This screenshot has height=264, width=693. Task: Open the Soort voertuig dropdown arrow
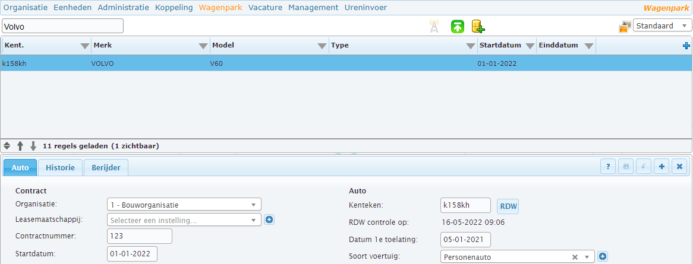[x=587, y=257]
